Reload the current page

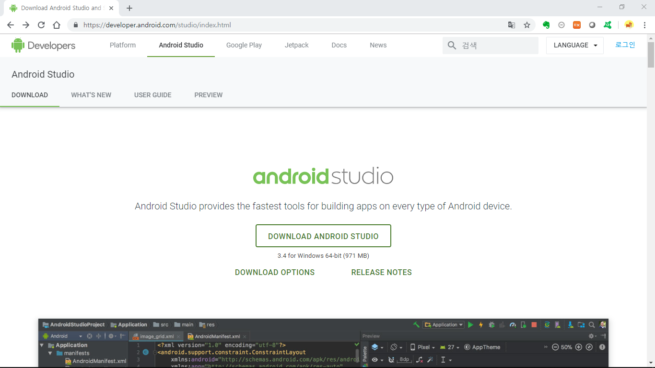(41, 25)
